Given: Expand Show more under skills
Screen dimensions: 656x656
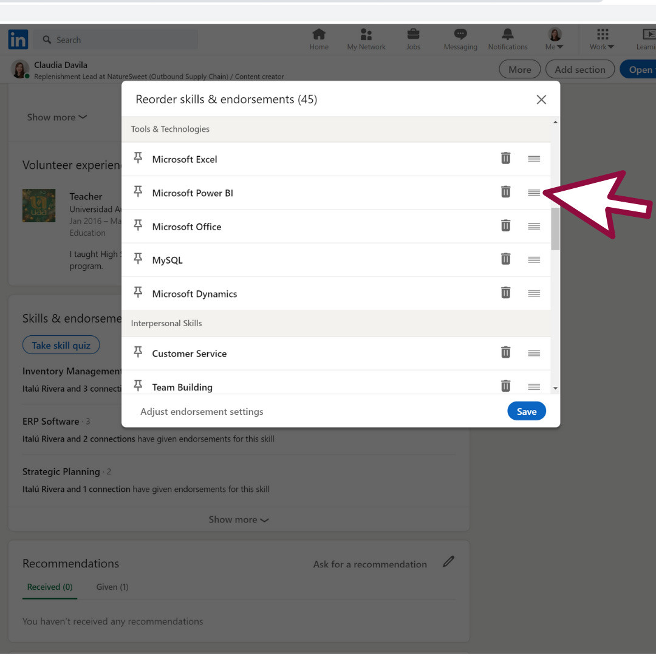Looking at the screenshot, I should click(x=239, y=519).
